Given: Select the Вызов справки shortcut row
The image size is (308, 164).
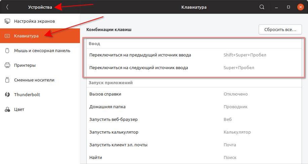Looking at the screenshot, I should 193,94.
